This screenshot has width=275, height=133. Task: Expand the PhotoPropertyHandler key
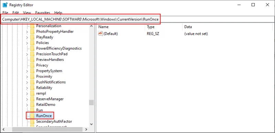pos(27,32)
